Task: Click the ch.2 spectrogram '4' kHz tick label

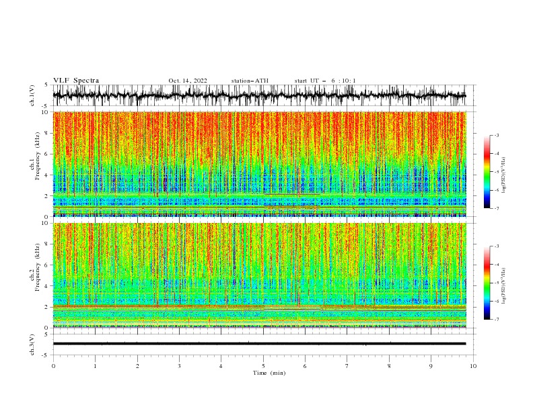Action: (x=46, y=286)
